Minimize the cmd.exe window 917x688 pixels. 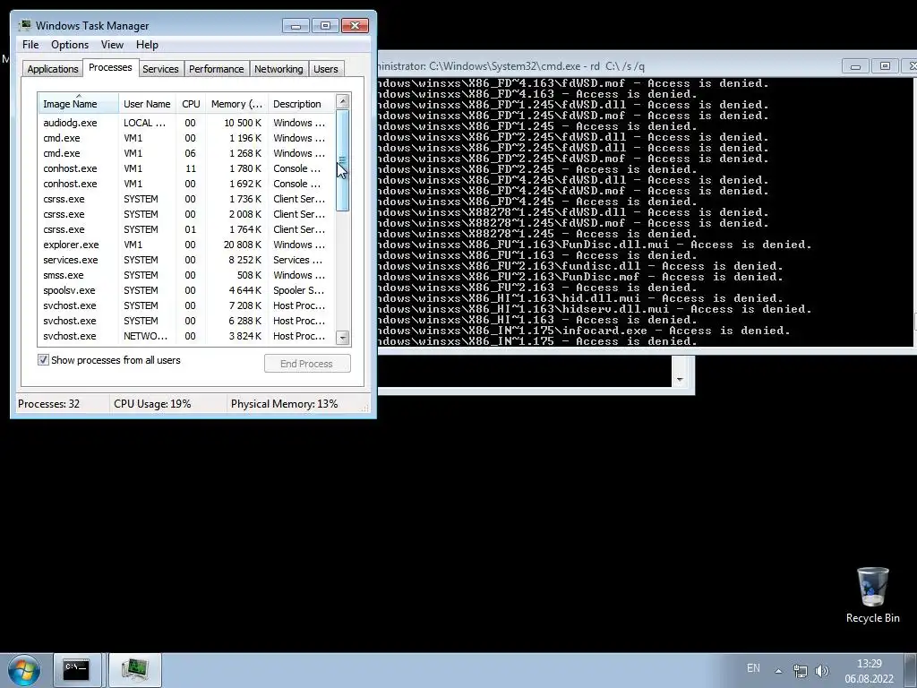(855, 66)
